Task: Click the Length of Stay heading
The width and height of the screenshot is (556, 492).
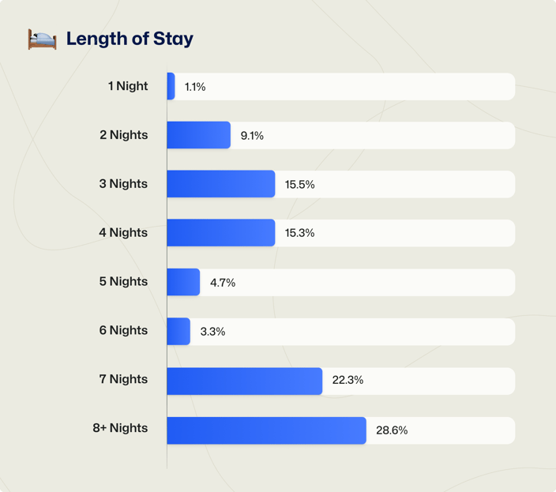Action: click(130, 39)
